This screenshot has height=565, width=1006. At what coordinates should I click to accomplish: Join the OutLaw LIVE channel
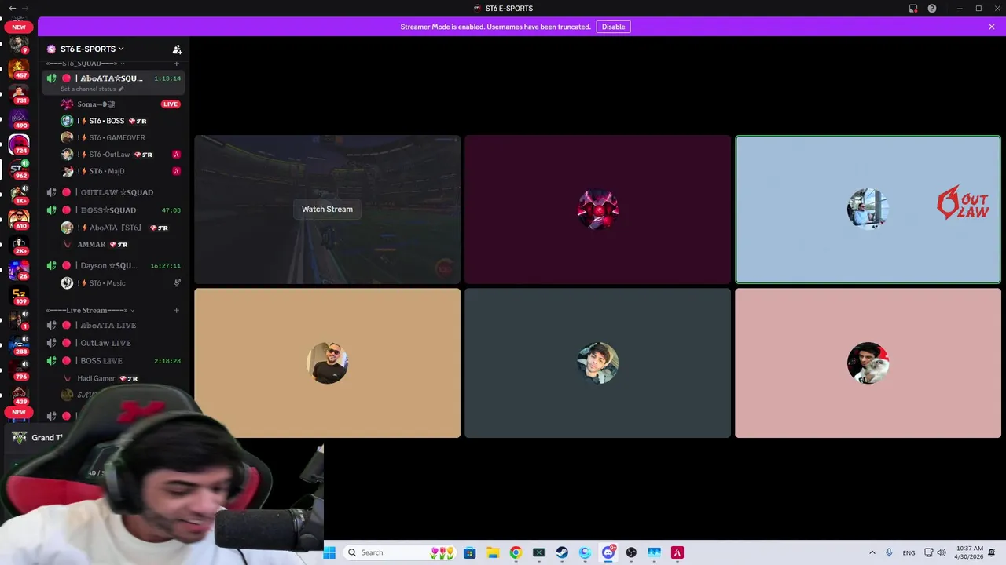coord(115,343)
